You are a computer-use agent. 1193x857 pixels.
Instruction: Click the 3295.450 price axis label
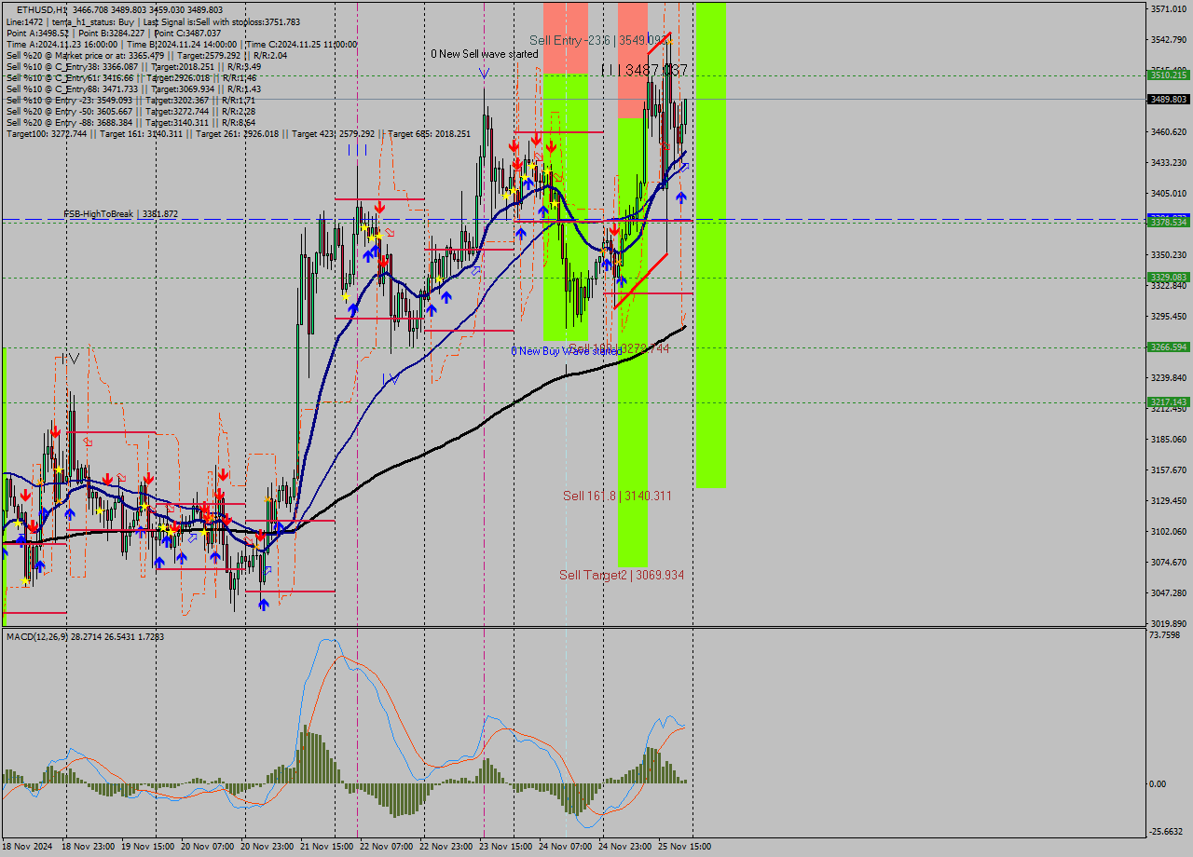[x=1169, y=316]
